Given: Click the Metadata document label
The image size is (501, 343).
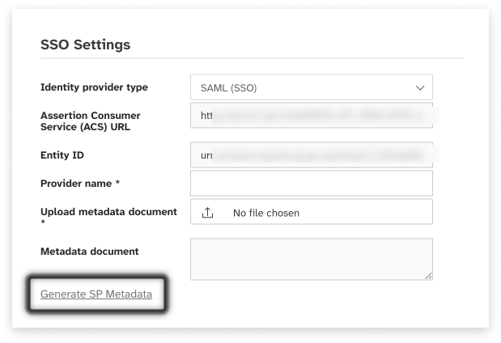Looking at the screenshot, I should point(89,252).
